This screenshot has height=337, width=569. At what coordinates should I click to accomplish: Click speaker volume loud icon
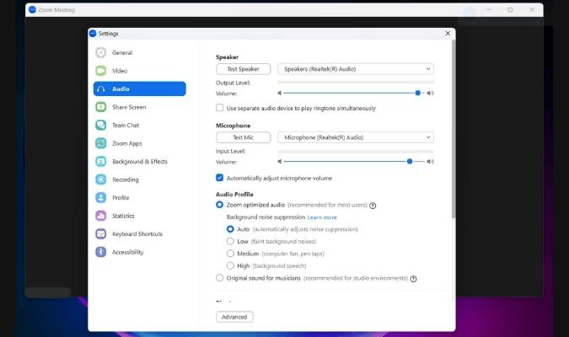tap(430, 94)
